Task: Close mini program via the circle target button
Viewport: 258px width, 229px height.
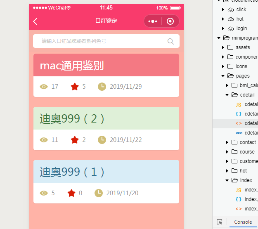Action: (170, 21)
